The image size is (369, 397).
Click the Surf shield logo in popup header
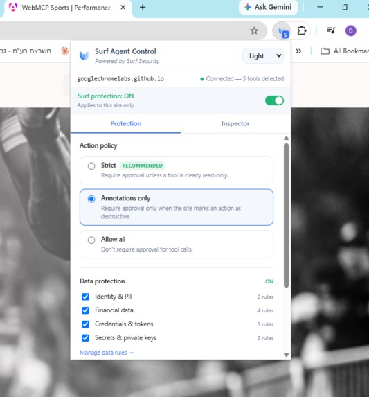pyautogui.click(x=84, y=55)
